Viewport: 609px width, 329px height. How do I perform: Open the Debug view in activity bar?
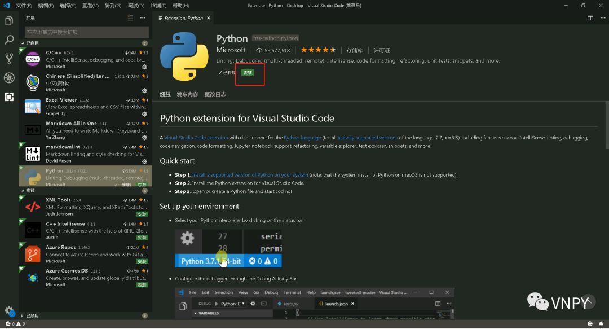(9, 78)
